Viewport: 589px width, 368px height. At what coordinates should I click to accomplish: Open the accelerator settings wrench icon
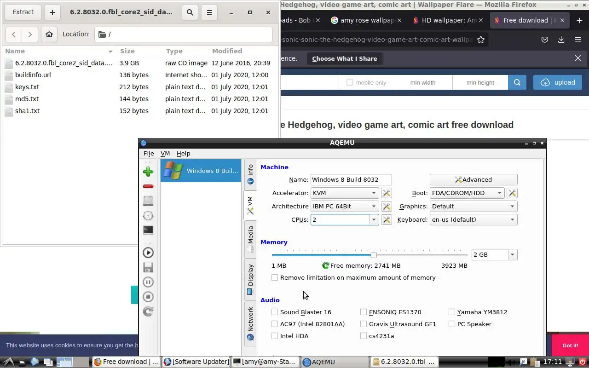pyautogui.click(x=387, y=193)
